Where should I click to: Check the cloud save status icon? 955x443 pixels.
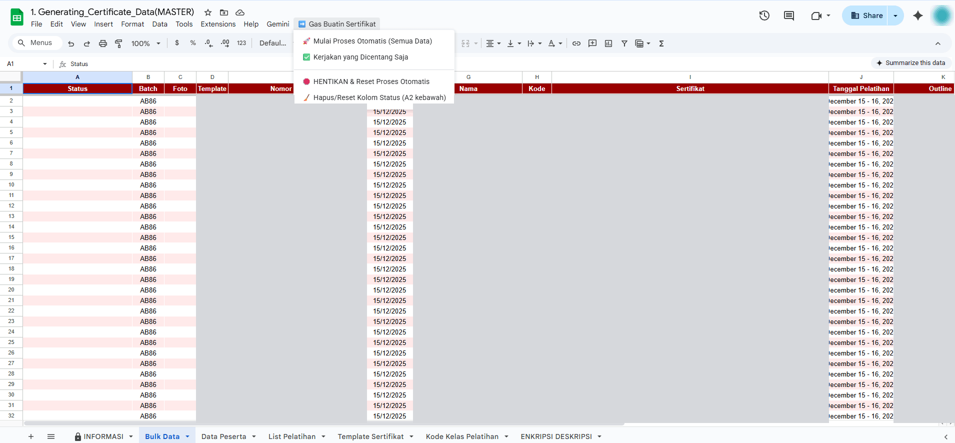pos(240,12)
